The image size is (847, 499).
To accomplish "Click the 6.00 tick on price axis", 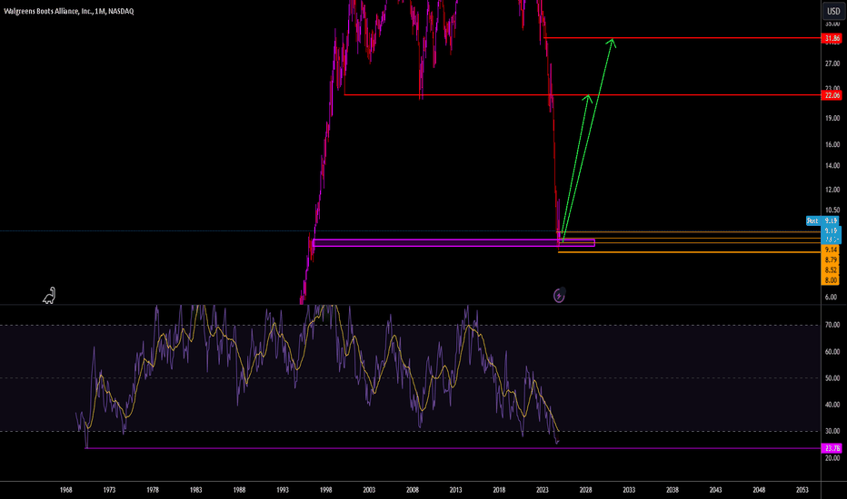I will 831,298.
